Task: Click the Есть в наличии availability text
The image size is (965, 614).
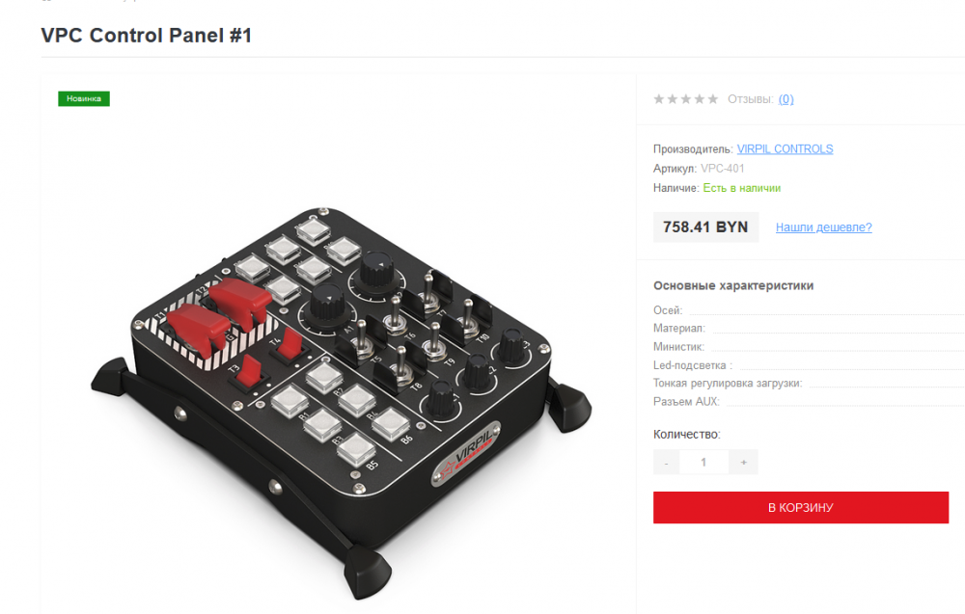Action: (741, 189)
